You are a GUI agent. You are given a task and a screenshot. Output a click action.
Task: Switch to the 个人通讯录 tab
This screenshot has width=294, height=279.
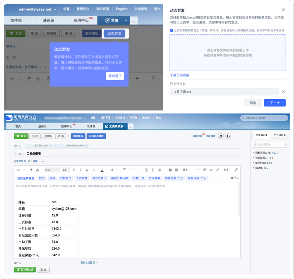(280, 135)
